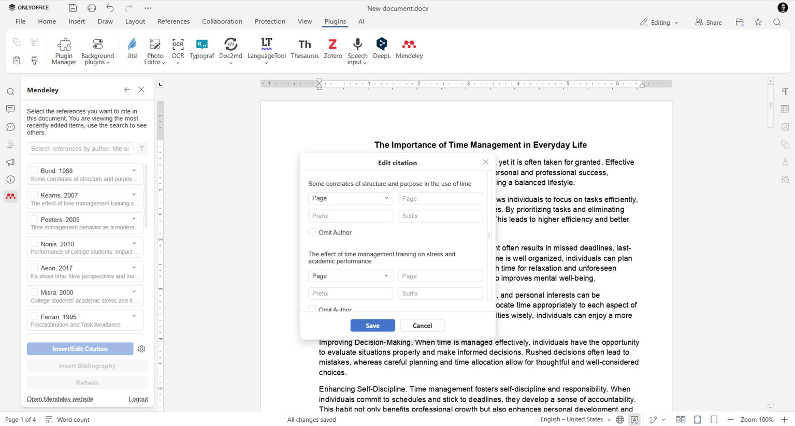Expand the Nonis. 2010 reference details

(x=134, y=243)
